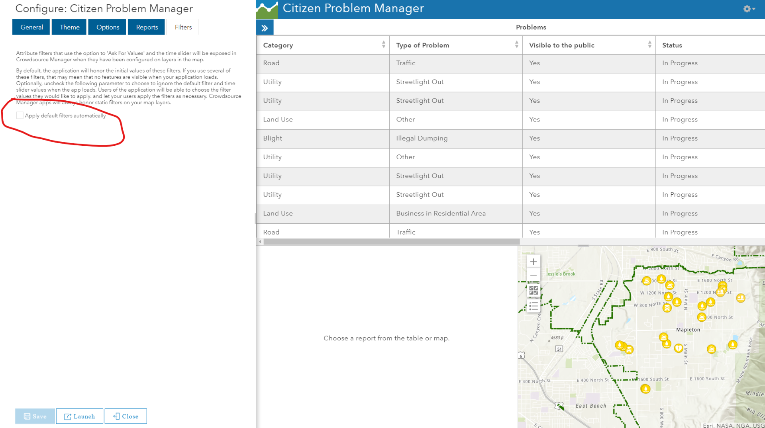Sort table by Category column arrows
This screenshot has height=428, width=765.
pyautogui.click(x=383, y=45)
